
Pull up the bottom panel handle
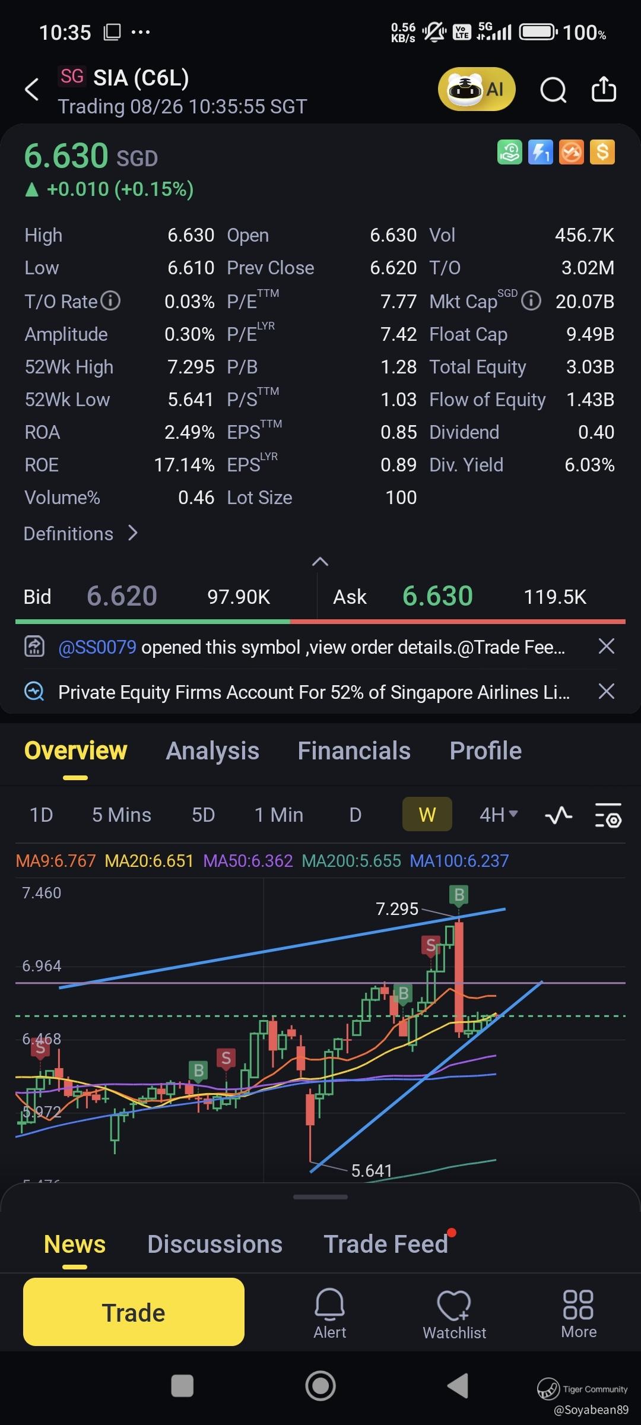tap(320, 1197)
